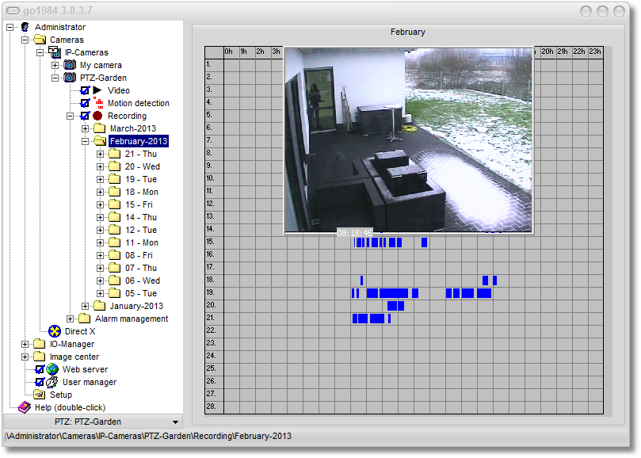Collapse the Administrator root node
This screenshot has height=458, width=641.
tap(10, 27)
